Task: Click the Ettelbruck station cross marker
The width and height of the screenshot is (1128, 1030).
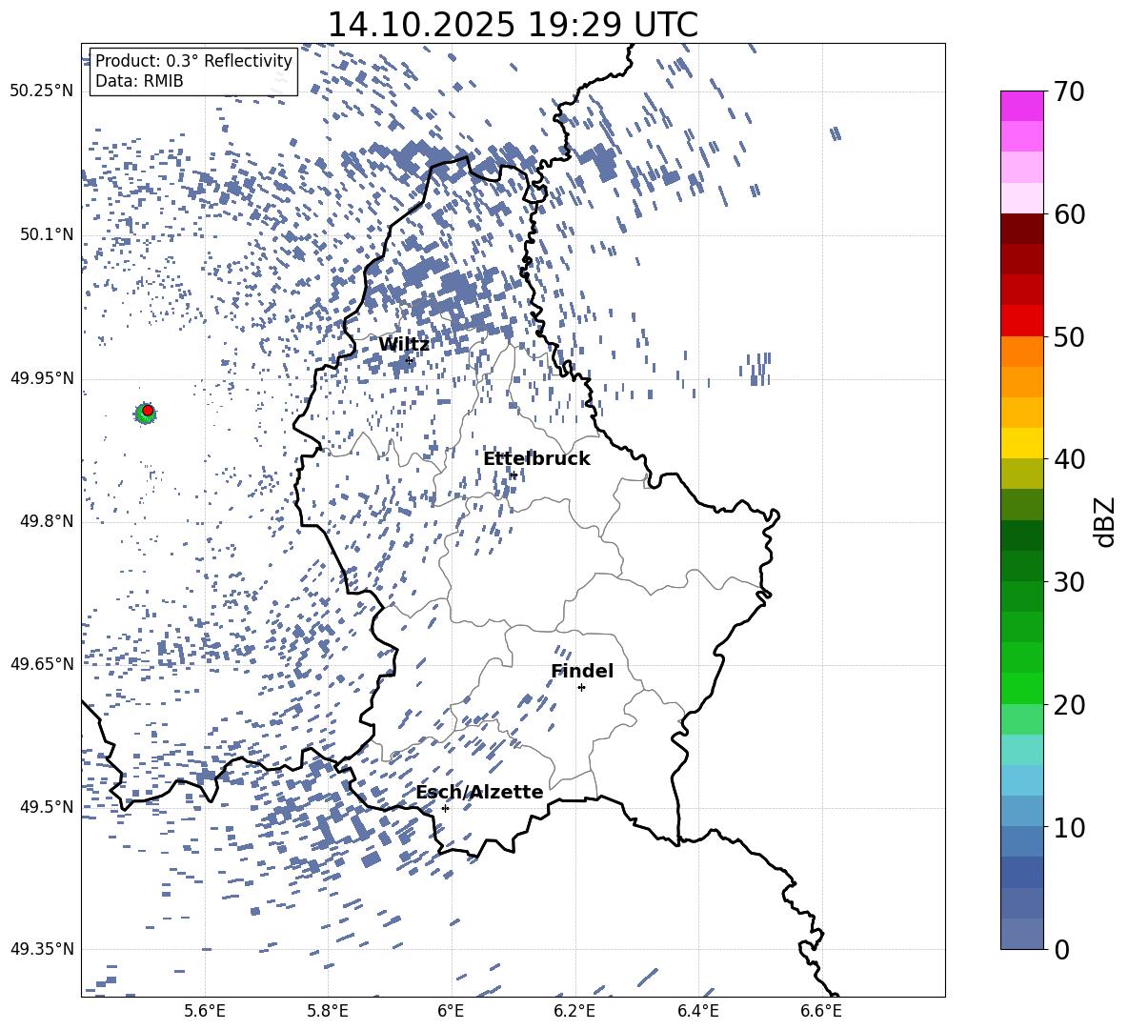Action: 513,475
